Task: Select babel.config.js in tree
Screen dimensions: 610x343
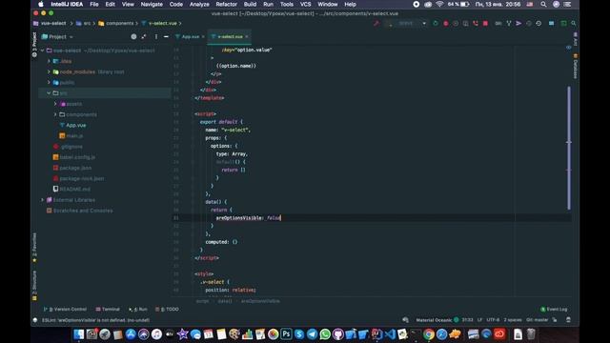Action: coord(77,157)
